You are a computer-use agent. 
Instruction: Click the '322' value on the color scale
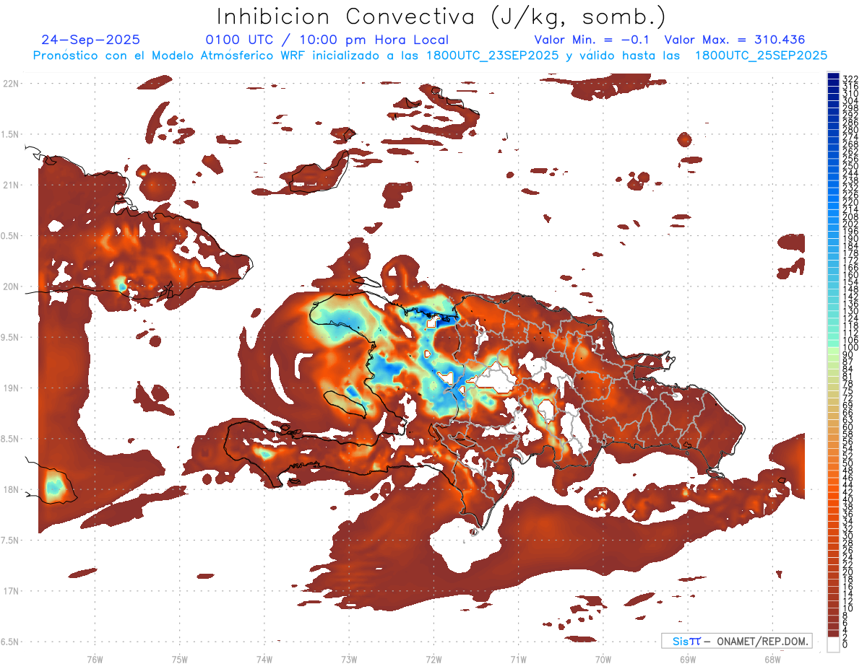click(x=850, y=78)
